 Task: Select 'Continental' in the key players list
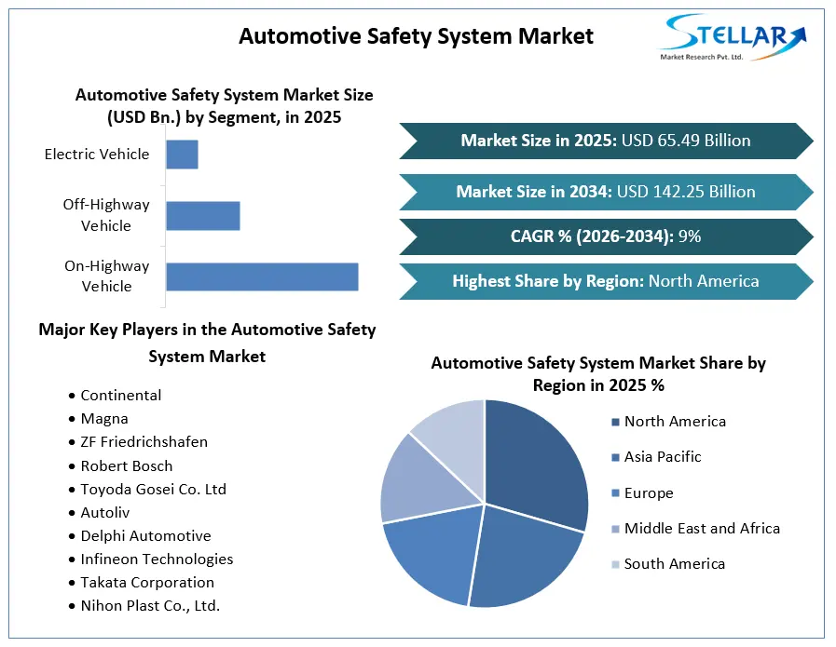120,395
